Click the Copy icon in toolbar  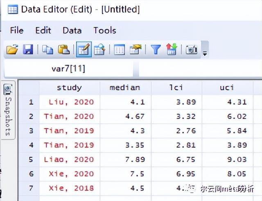coord(47,50)
